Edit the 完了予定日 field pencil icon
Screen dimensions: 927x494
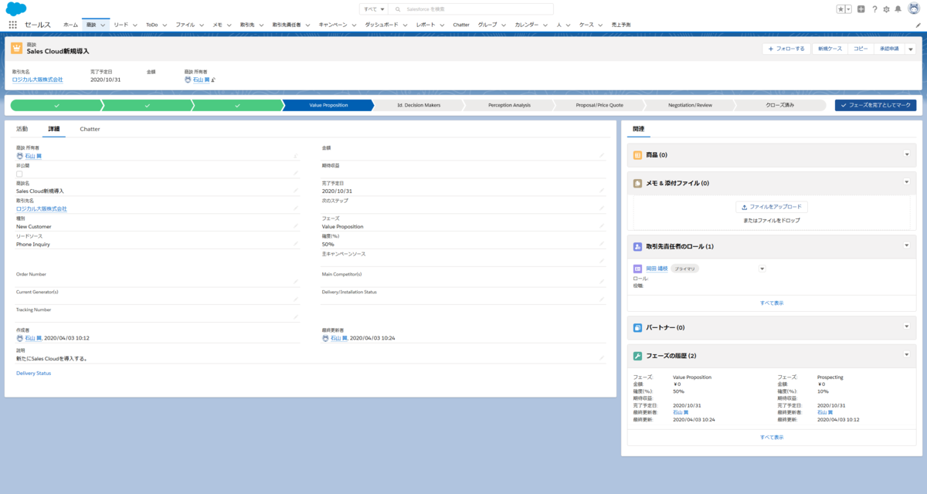(601, 190)
